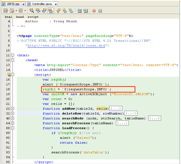
Task: Collapse the loadProcess function fold on line 88
Action: 12,128
